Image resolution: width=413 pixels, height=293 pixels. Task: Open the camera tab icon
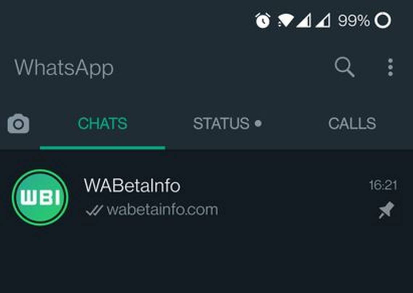pos(18,124)
